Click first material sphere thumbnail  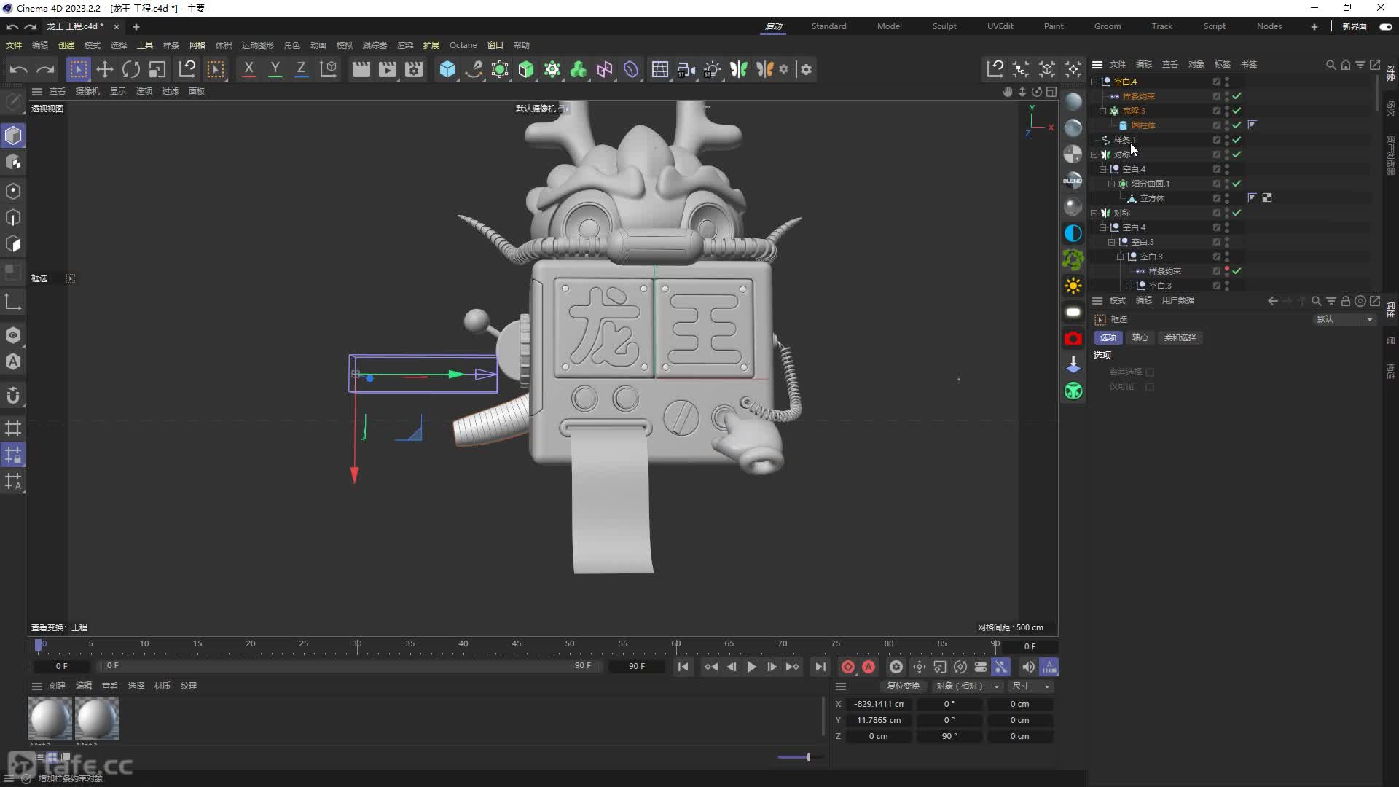click(x=50, y=719)
